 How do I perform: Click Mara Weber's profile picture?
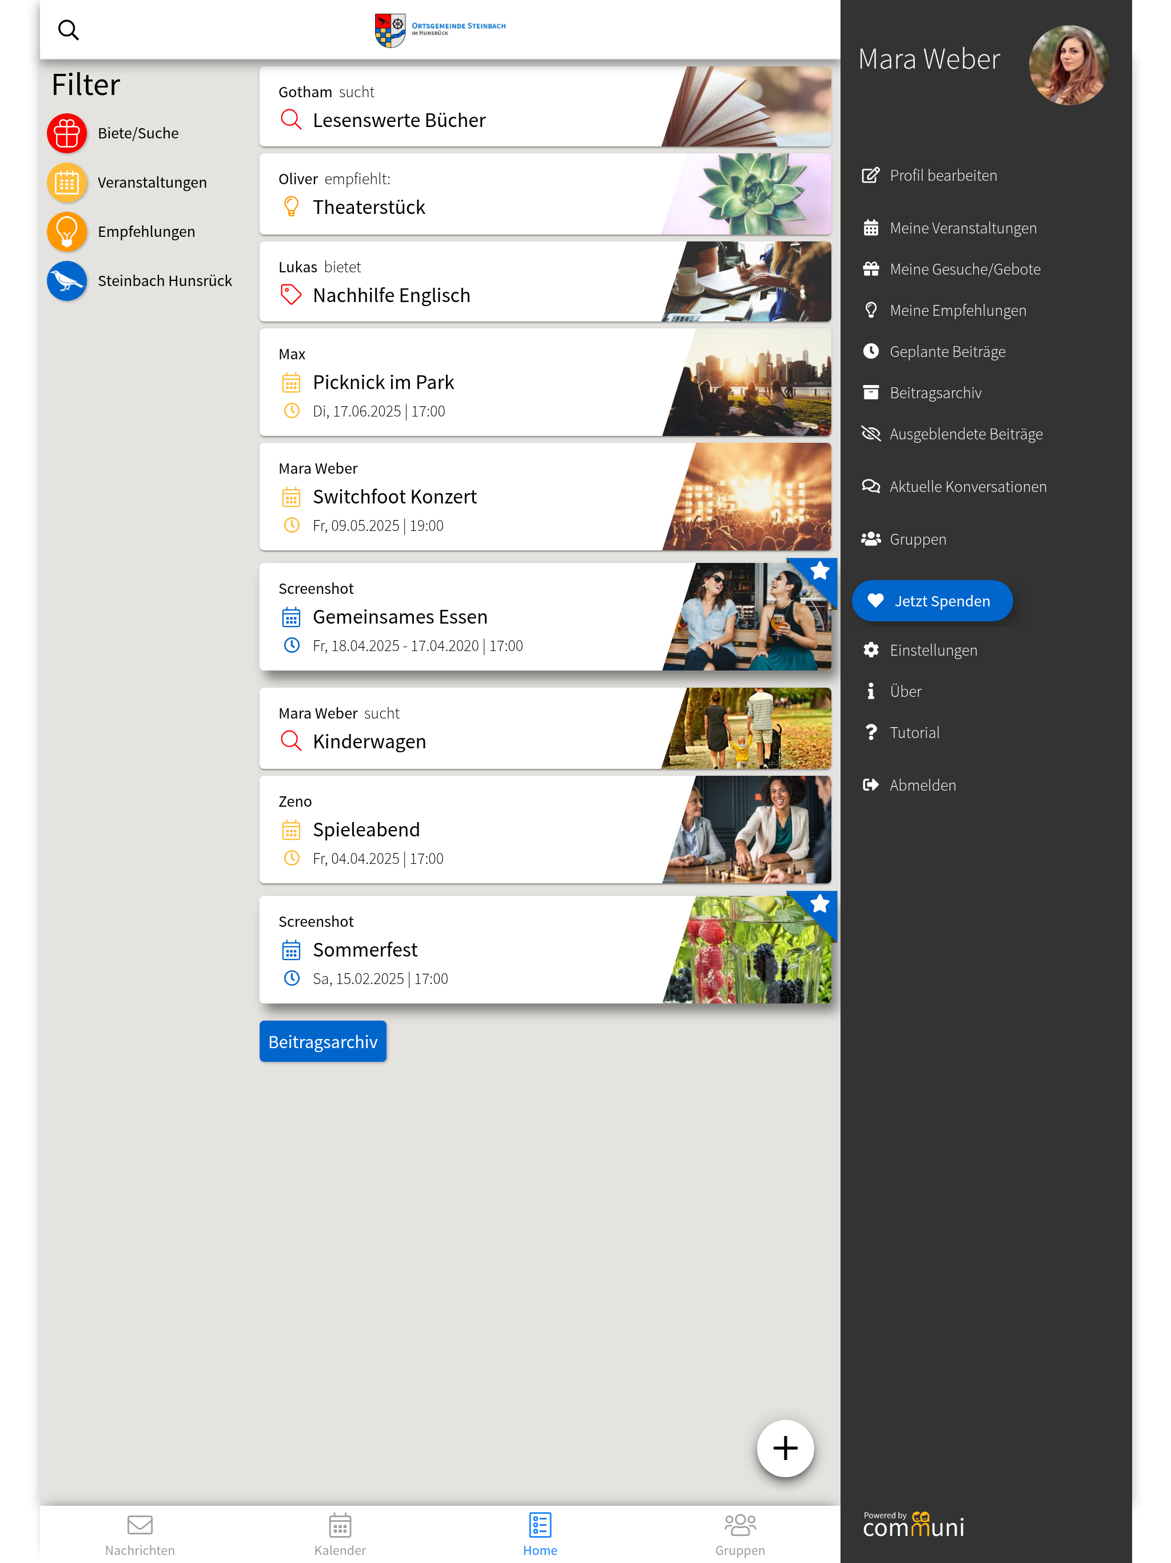[1069, 65]
